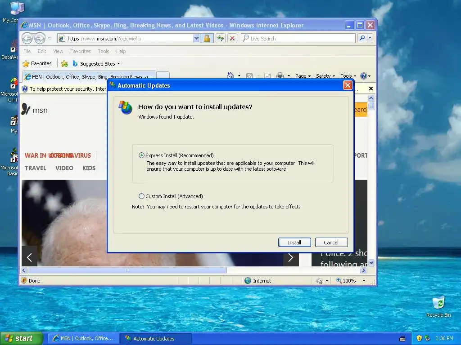Switch to MSN taskbar button
This screenshot has height=345, width=461.
click(83, 338)
